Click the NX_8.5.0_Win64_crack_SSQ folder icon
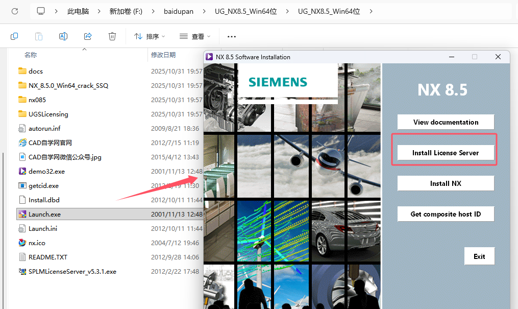Image resolution: width=518 pixels, height=309 pixels. [x=22, y=86]
